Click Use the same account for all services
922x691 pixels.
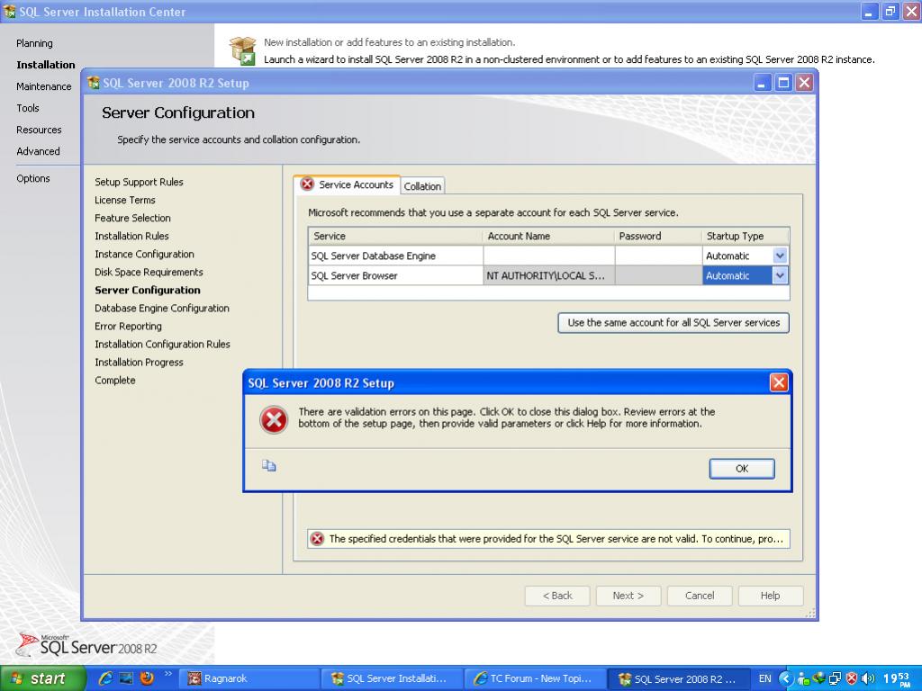point(673,323)
